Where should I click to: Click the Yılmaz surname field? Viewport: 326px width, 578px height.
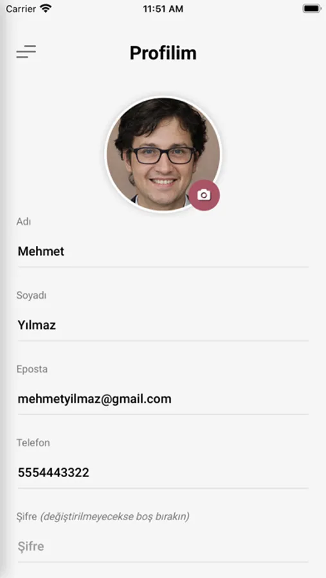[163, 325]
